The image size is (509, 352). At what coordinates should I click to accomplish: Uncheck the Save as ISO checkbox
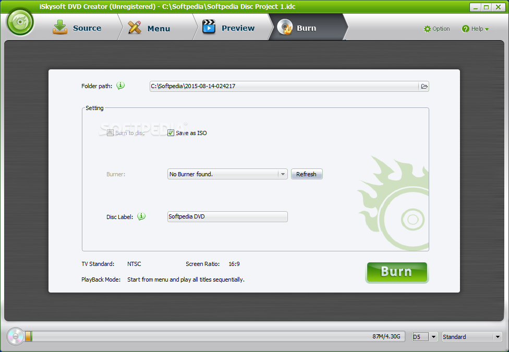pos(171,133)
